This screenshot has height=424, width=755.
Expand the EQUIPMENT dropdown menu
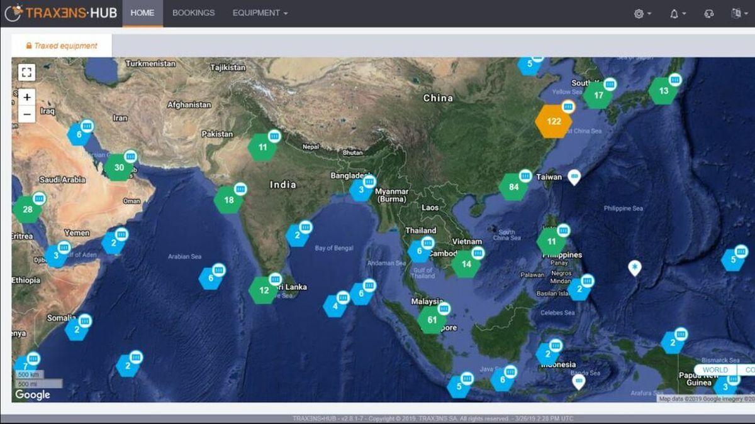(260, 13)
